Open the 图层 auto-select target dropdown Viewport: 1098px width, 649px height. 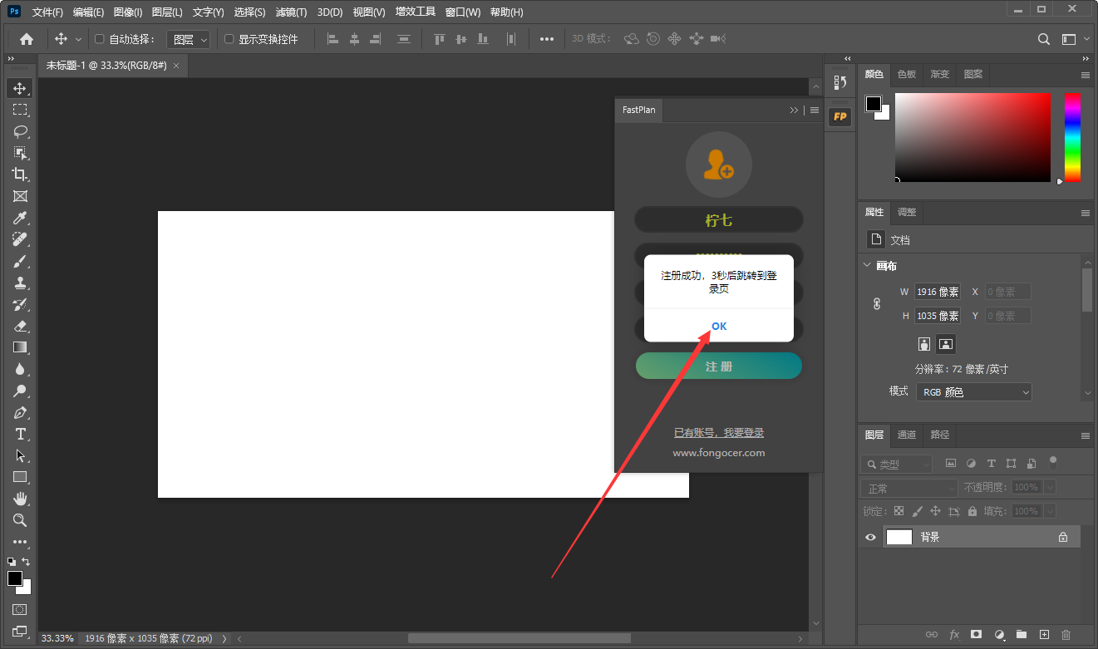189,39
